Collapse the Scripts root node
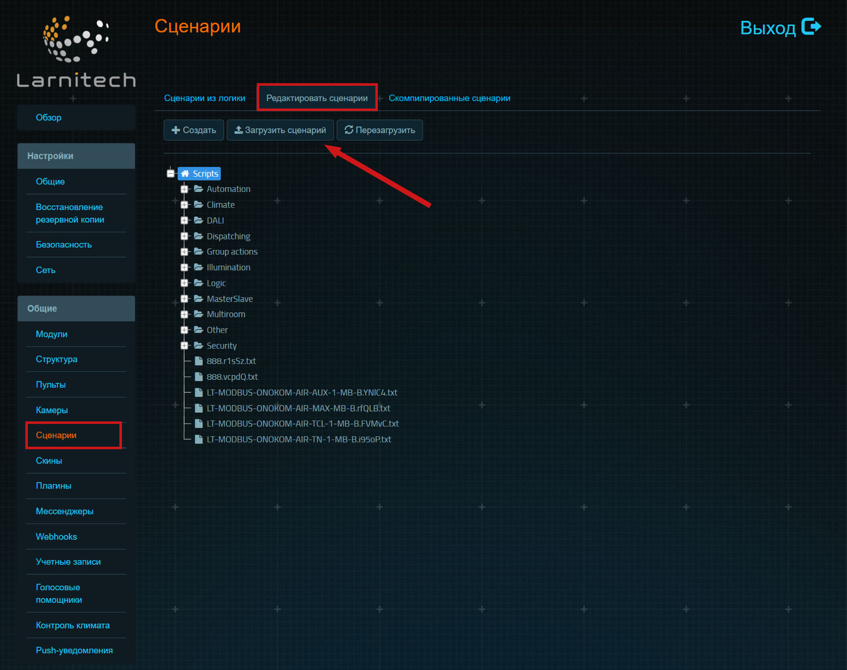This screenshot has width=847, height=670. 171,174
